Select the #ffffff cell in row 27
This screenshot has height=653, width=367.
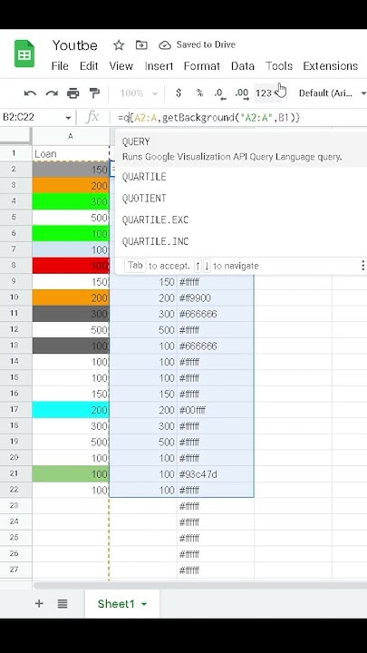[x=216, y=570]
